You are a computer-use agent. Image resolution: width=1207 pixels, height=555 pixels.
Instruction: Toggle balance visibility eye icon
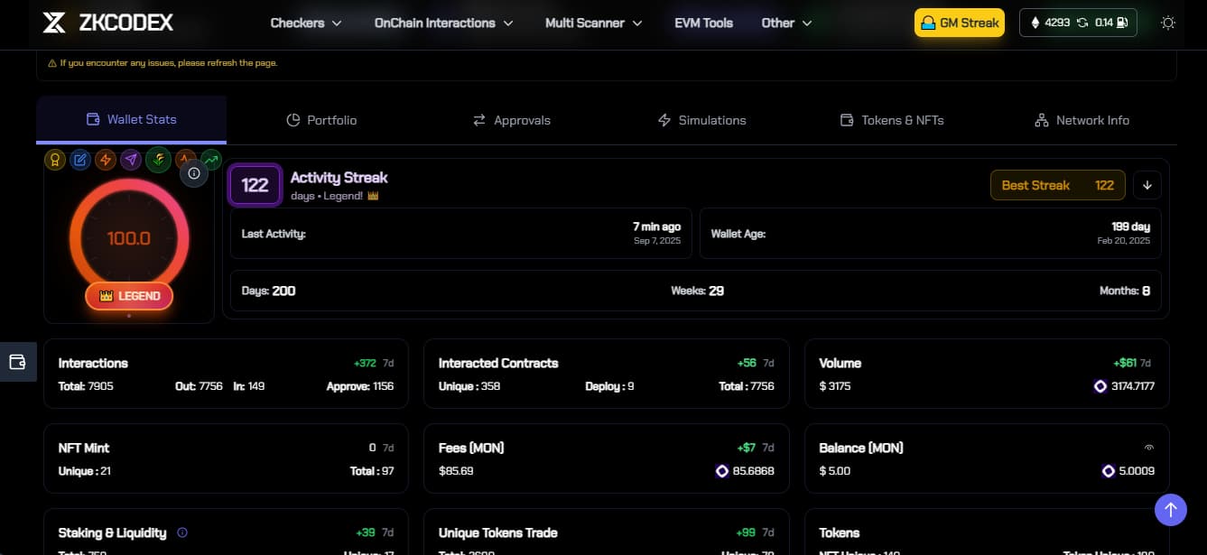click(x=1149, y=448)
